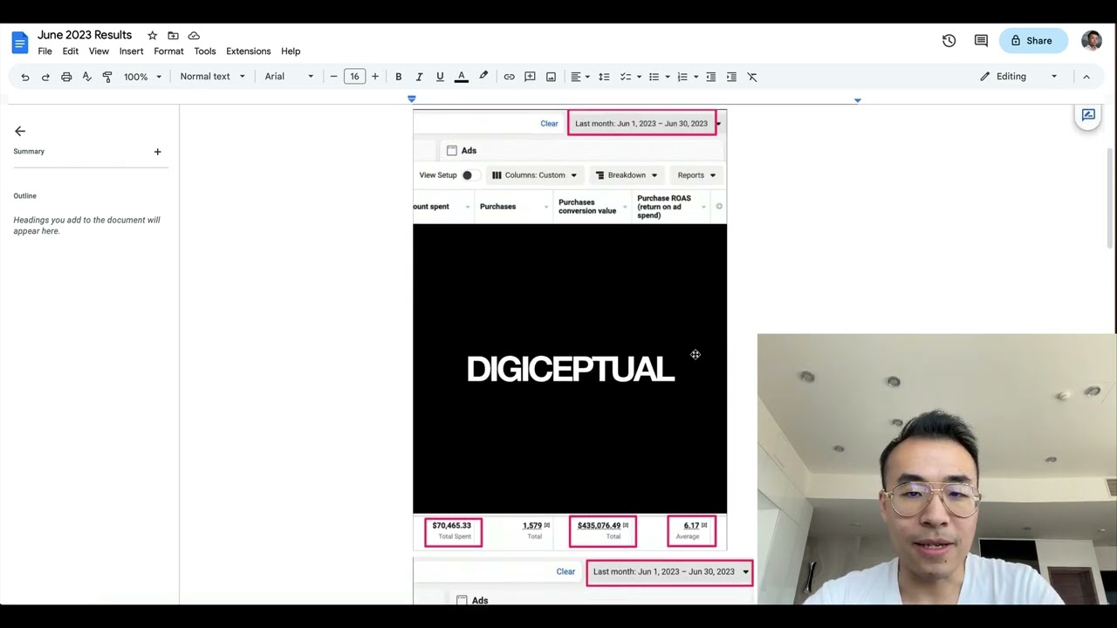The width and height of the screenshot is (1117, 628).
Task: Open the highlight color picker
Action: [x=483, y=77]
